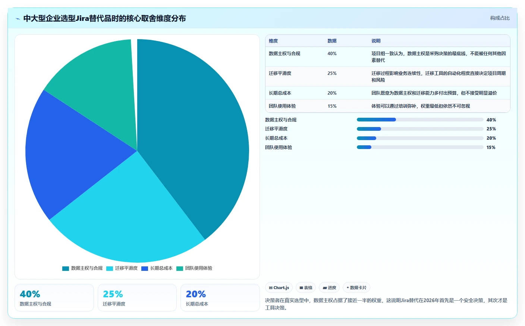Click the description starting 体验可以通过培训弥补
The image size is (525, 326).
[421, 106]
